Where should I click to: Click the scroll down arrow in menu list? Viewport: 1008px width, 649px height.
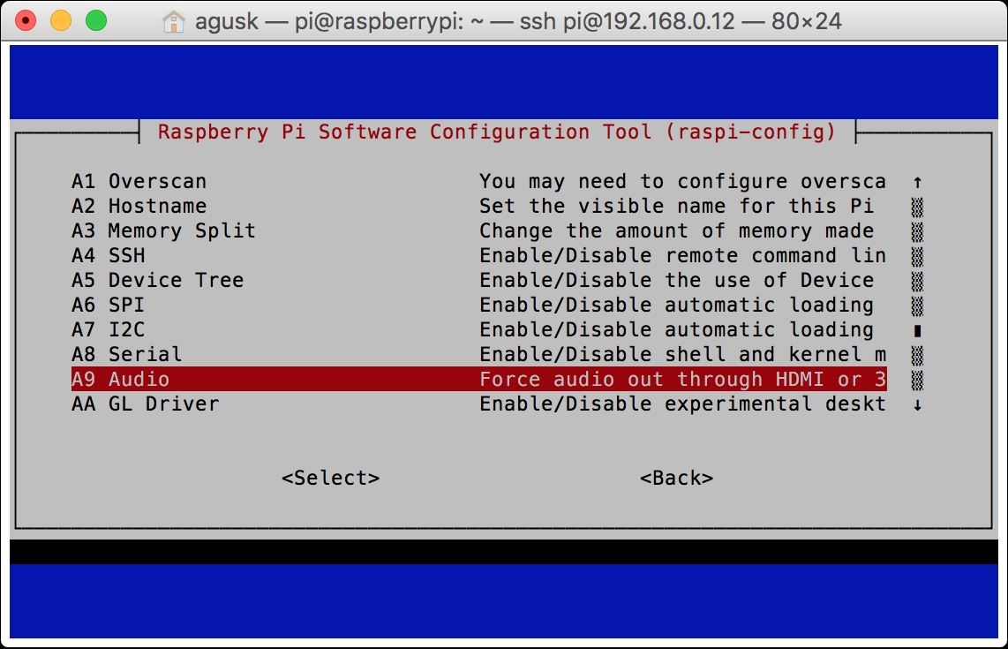point(917,404)
